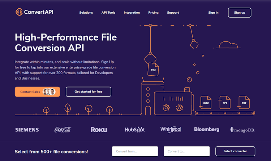Viewport: 271px width, 161px height.
Task: Click Get started for free button
Action: coord(89,92)
